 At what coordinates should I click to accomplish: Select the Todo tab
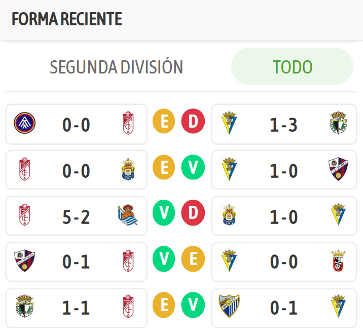[x=292, y=67]
